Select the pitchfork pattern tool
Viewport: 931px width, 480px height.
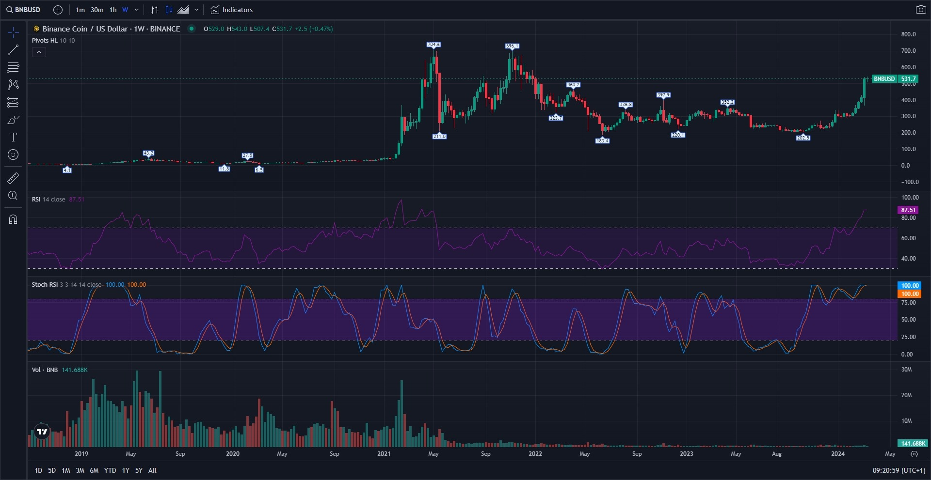point(13,85)
